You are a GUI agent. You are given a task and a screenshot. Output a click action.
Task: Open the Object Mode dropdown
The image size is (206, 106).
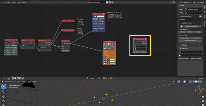click(x=8, y=81)
